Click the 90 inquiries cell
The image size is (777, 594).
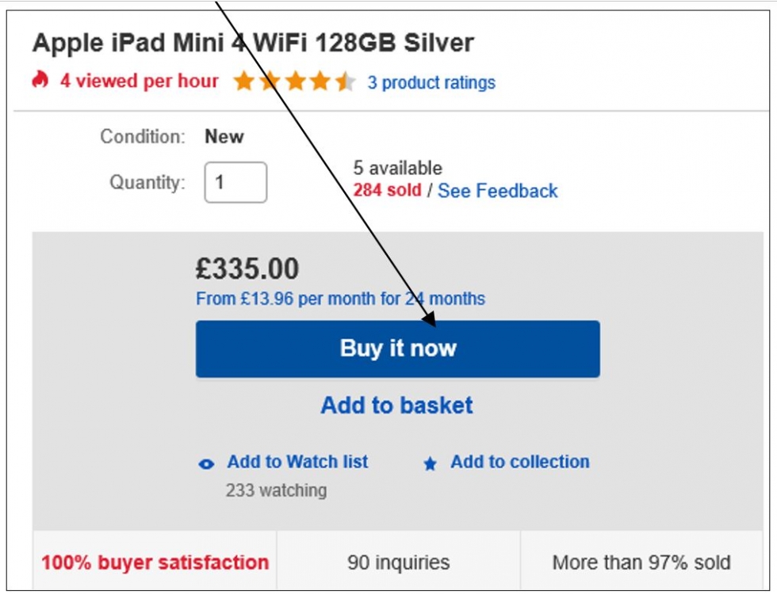398,562
